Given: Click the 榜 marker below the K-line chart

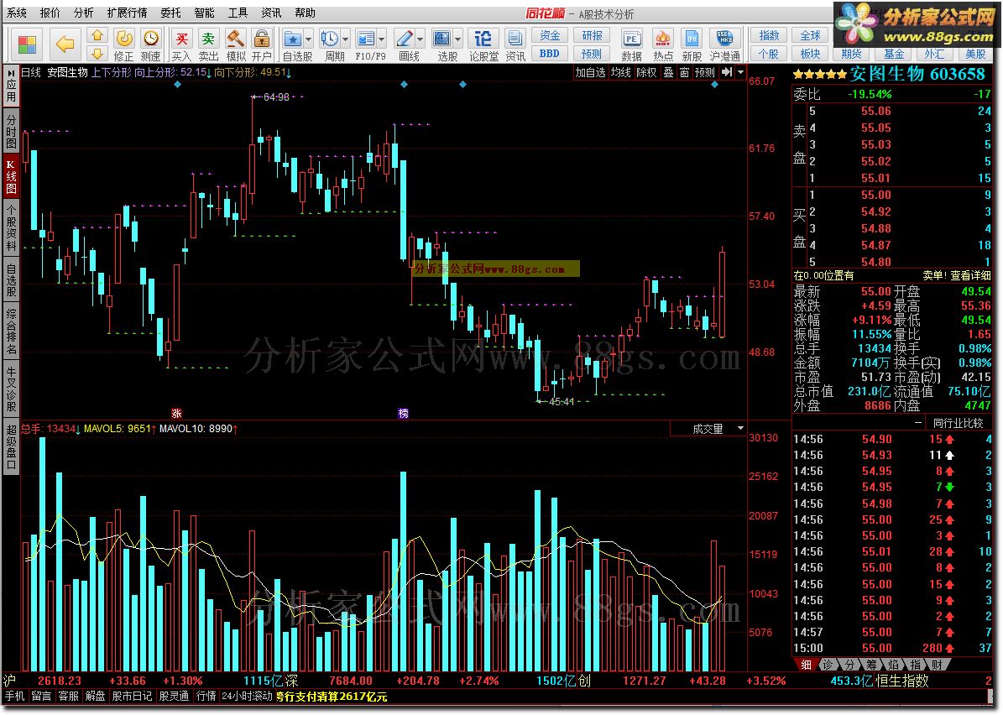Looking at the screenshot, I should pyautogui.click(x=403, y=414).
